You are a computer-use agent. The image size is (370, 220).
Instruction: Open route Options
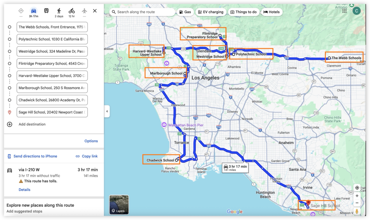tap(91, 141)
